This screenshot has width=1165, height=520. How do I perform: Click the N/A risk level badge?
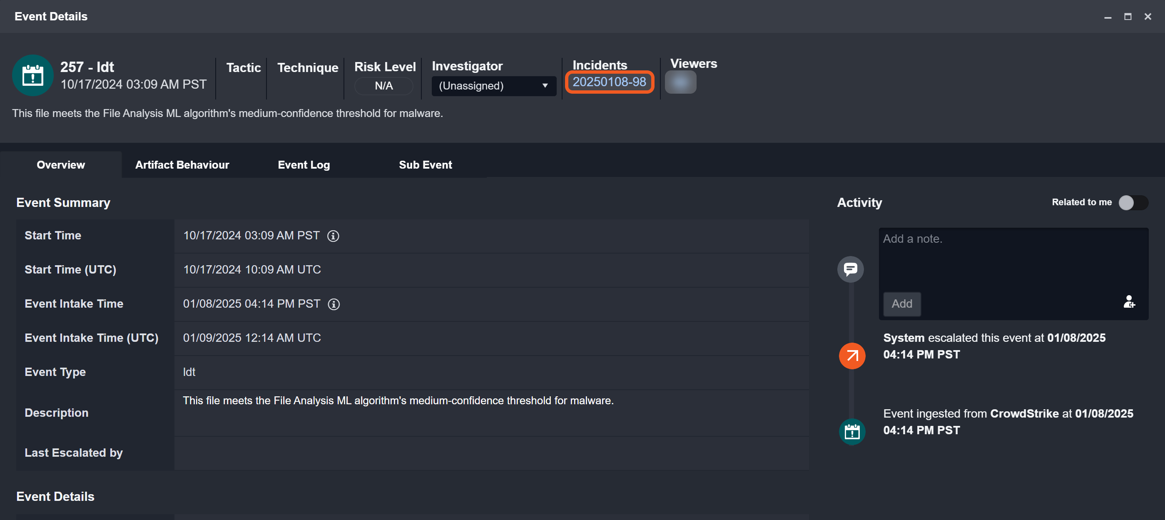383,86
